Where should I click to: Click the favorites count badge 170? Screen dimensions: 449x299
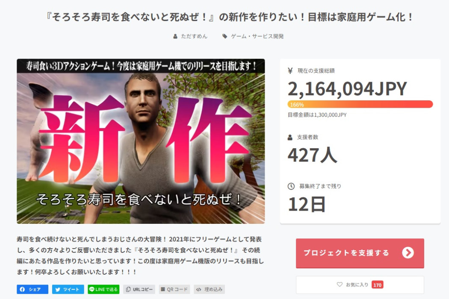tap(377, 285)
